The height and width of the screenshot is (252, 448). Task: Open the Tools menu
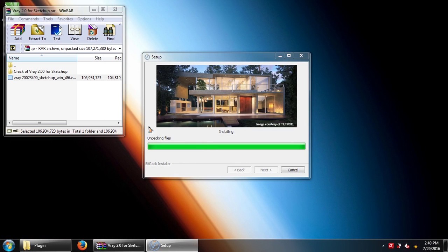[x=48, y=19]
